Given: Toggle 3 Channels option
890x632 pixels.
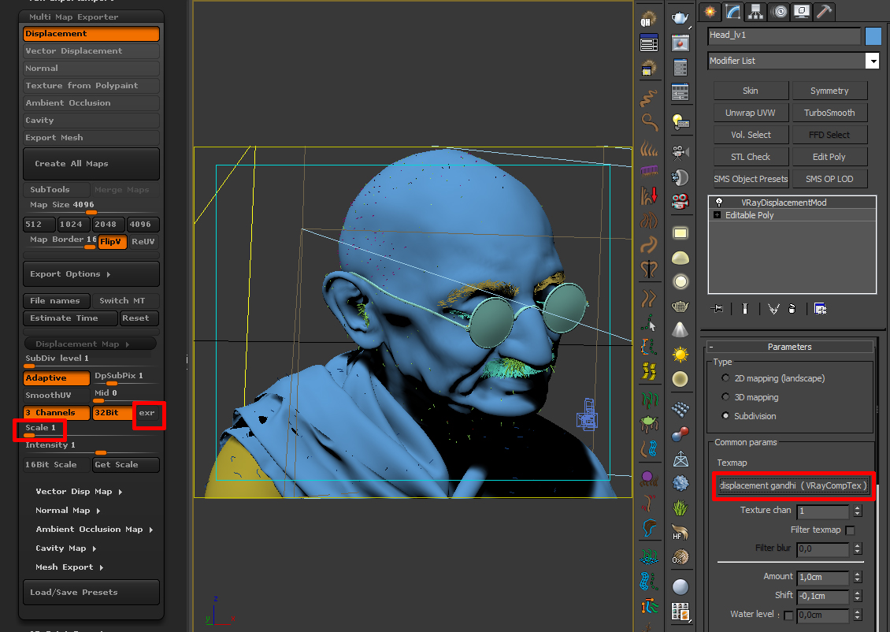Looking at the screenshot, I should click(57, 413).
